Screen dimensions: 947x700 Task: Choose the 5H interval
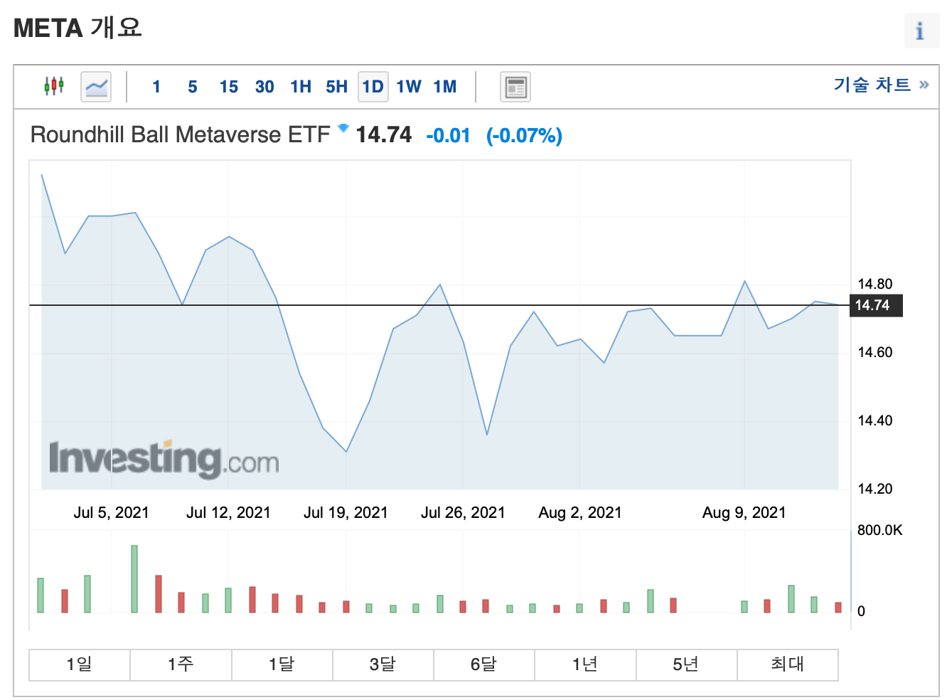coord(337,87)
